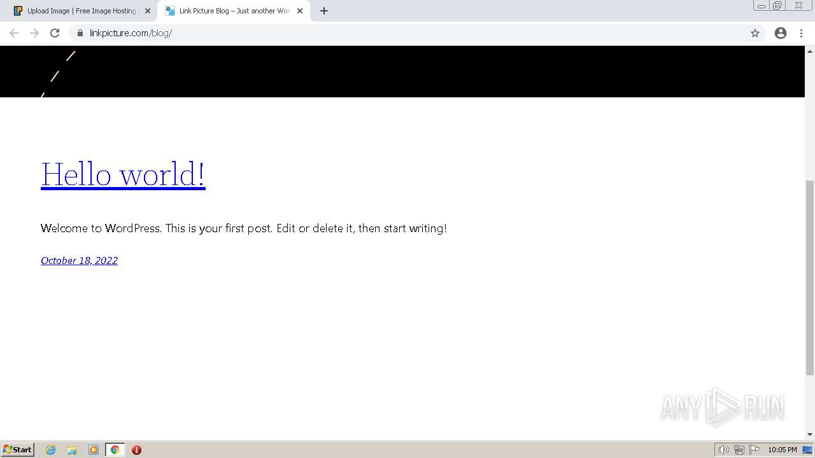Open network status tray icon
This screenshot has width=815, height=458.
pyautogui.click(x=739, y=450)
